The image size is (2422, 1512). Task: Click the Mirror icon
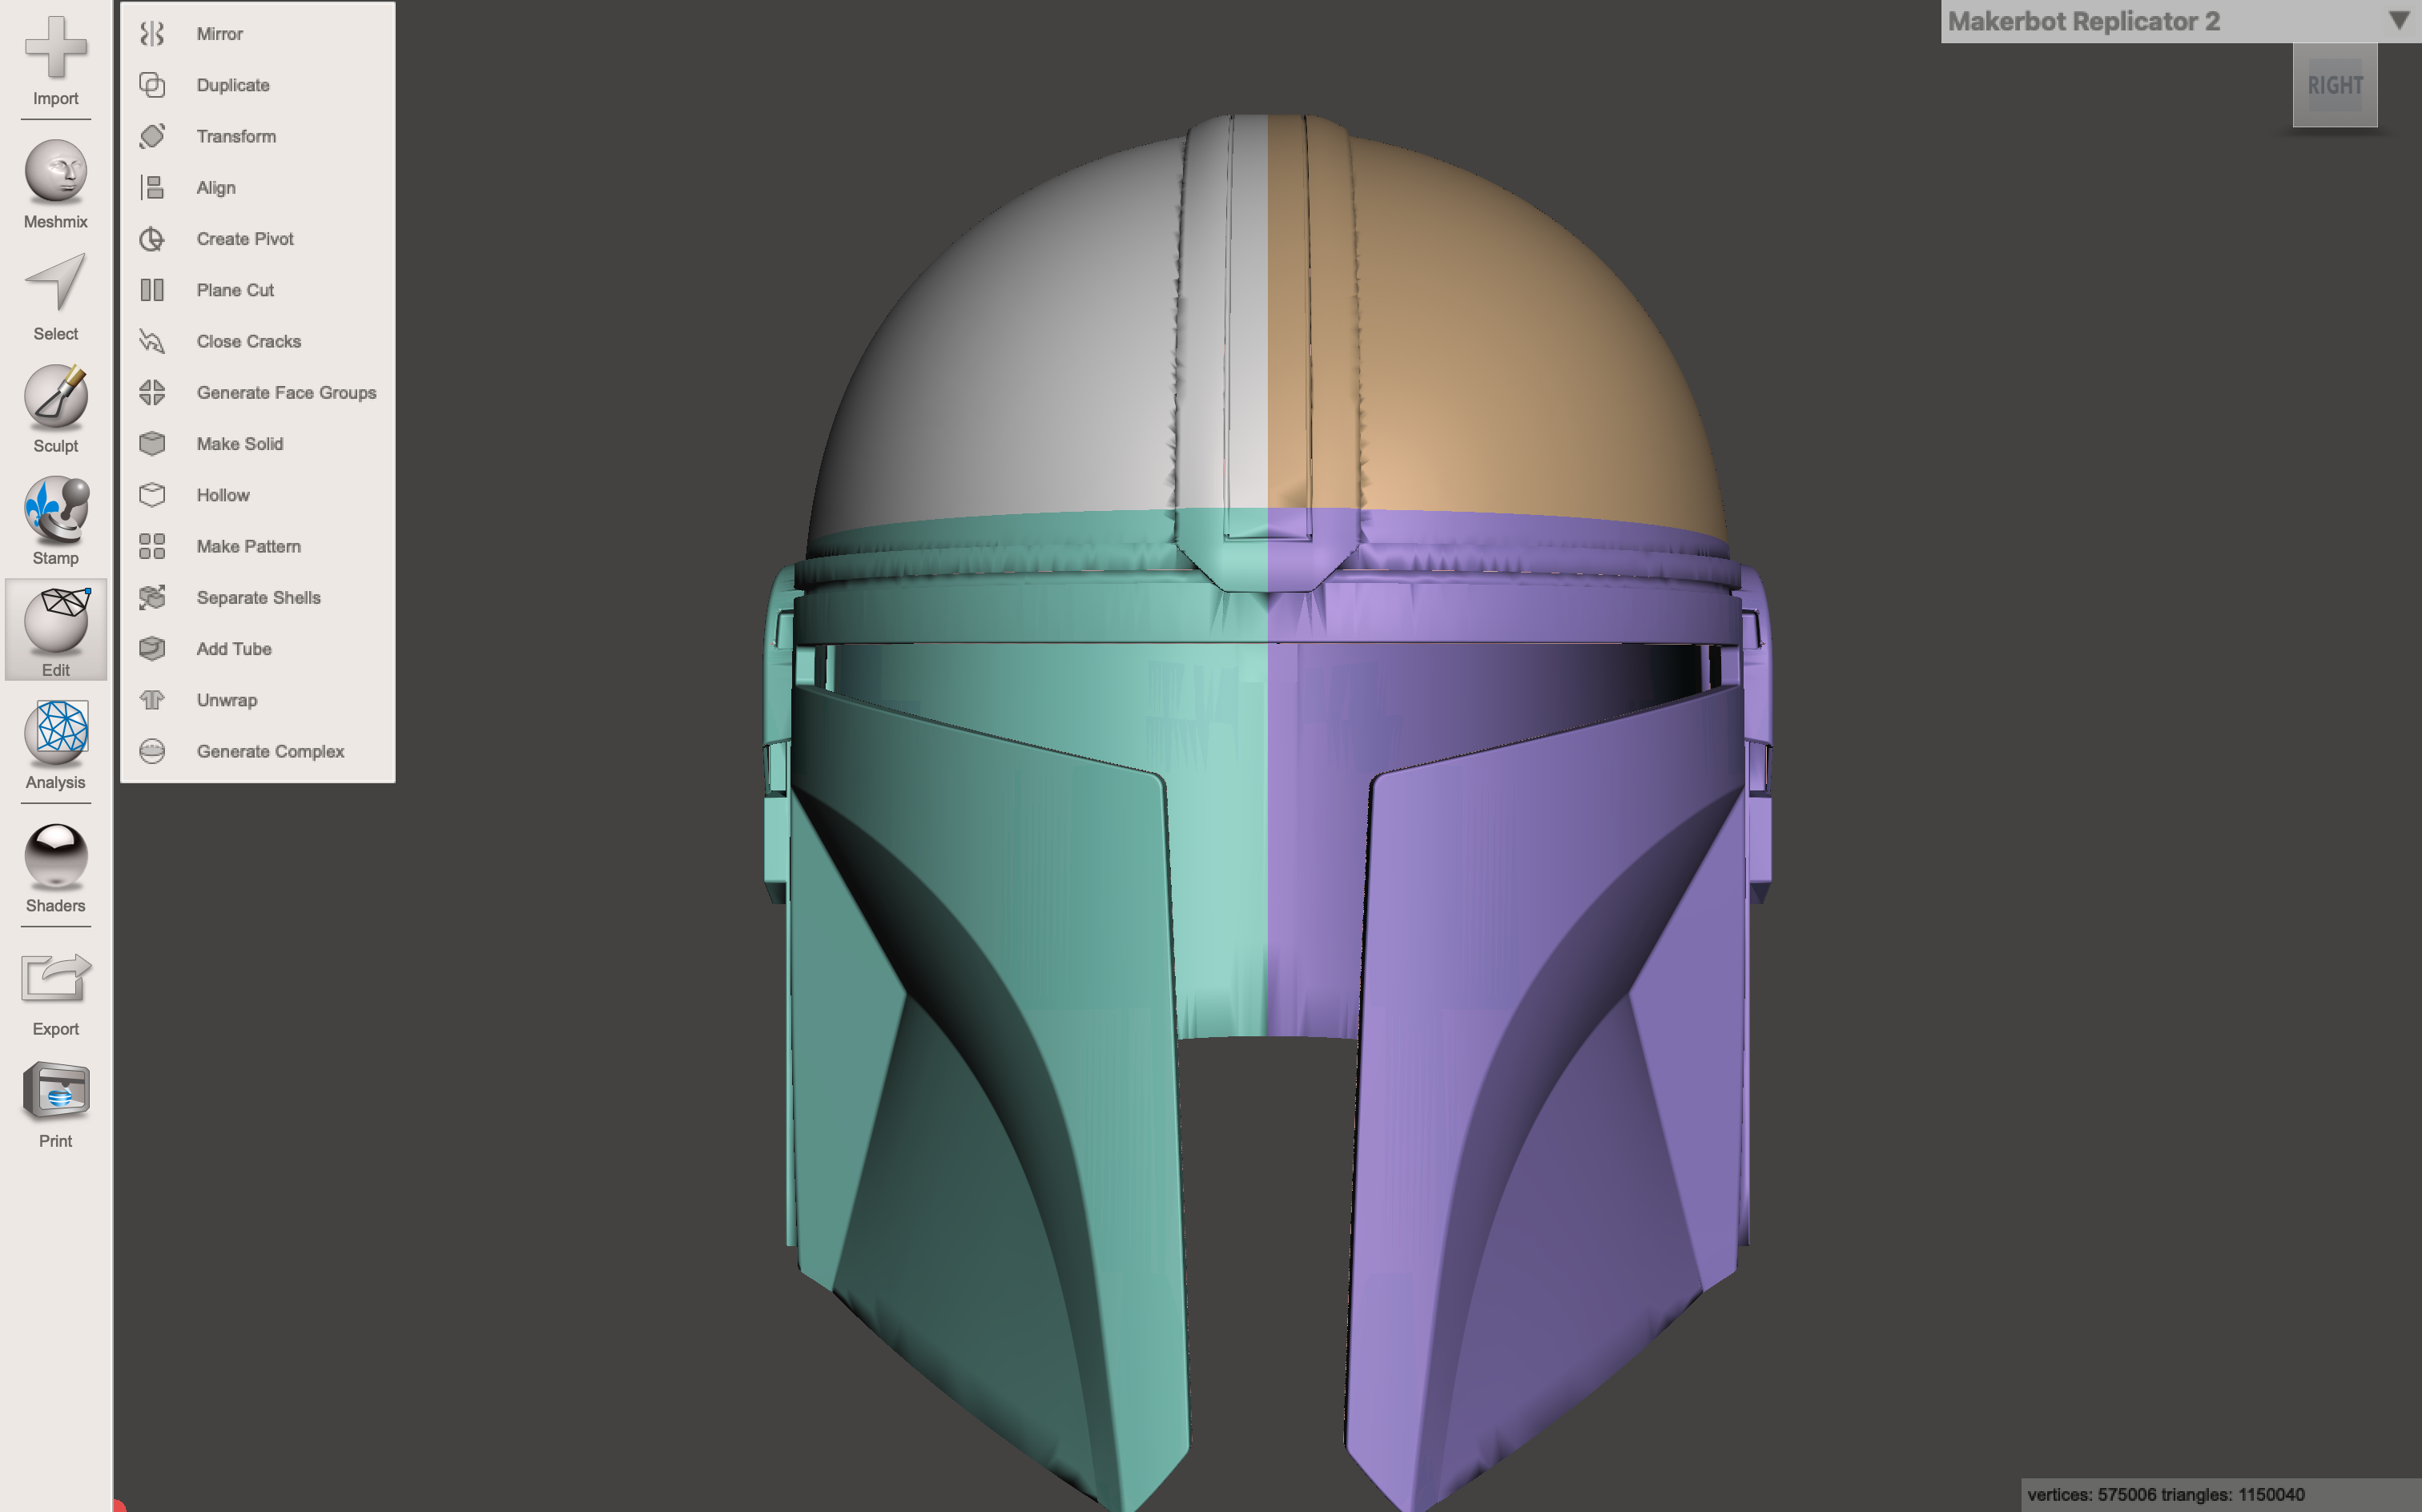tap(152, 34)
